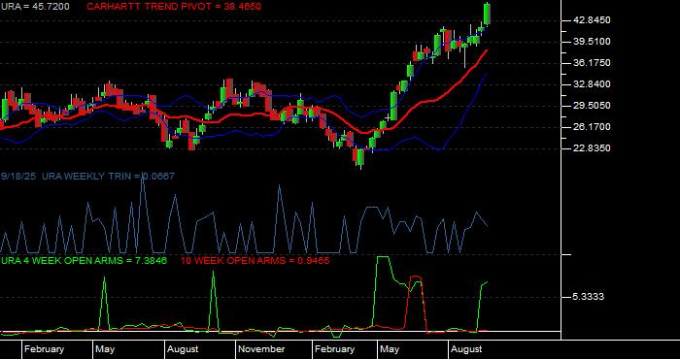Screen dimensions: 680x359
Task: Click the latest tall green candlestick at chart top
Action: [488, 14]
